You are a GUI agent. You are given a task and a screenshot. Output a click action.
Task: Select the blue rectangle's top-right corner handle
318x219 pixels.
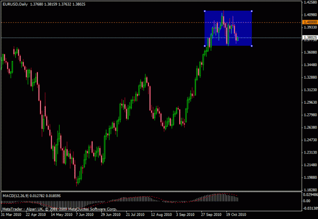point(252,11)
